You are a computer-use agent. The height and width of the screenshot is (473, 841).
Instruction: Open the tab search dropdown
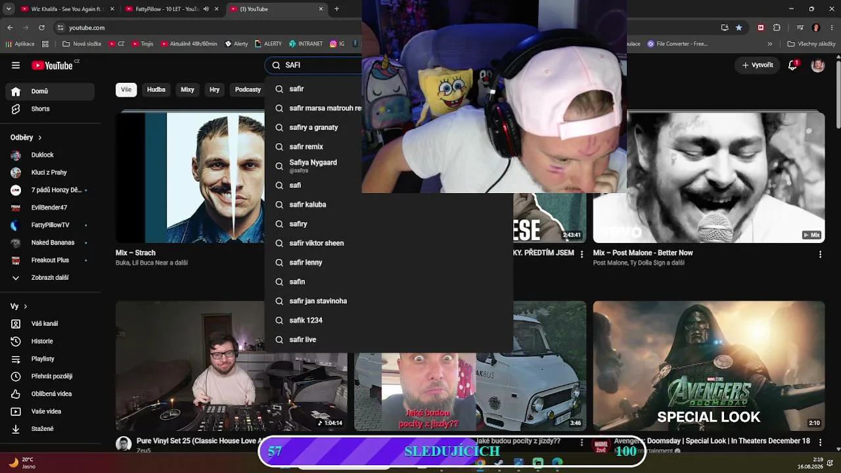9,9
